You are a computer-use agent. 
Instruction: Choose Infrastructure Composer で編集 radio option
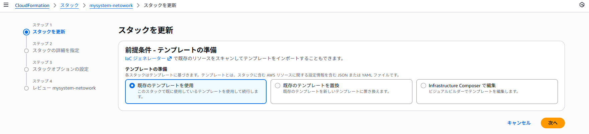[x=423, y=86]
